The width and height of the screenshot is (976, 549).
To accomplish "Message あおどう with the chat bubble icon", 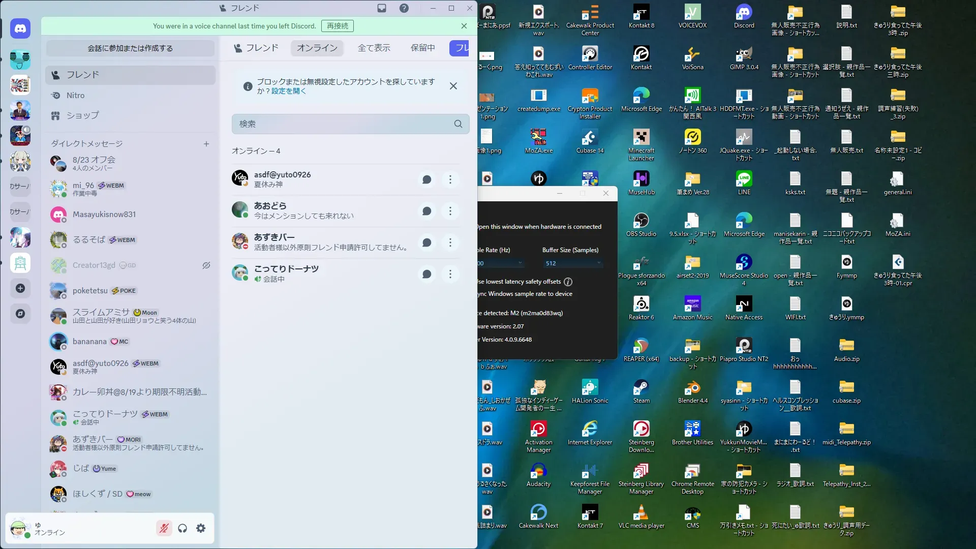I will click(x=427, y=211).
